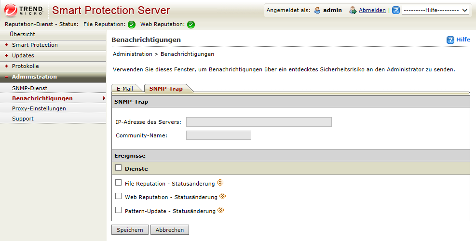Click the help question mark icon beside dropdown
The height and width of the screenshot is (241, 476).
[x=396, y=10]
